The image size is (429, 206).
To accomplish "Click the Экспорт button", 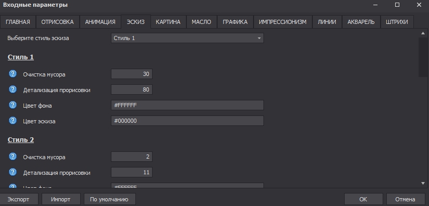I will tap(18, 199).
